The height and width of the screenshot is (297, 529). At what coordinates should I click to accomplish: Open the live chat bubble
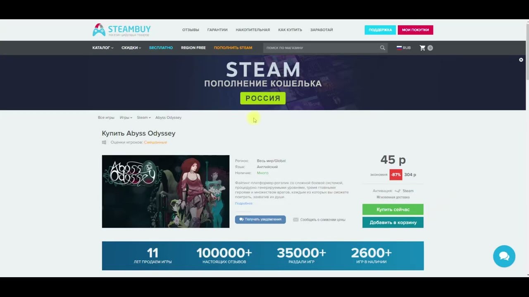[x=504, y=256]
